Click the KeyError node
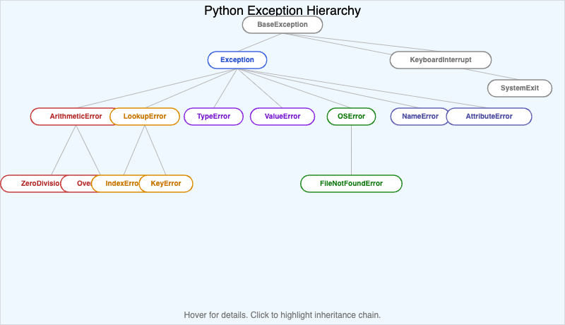 coord(168,184)
